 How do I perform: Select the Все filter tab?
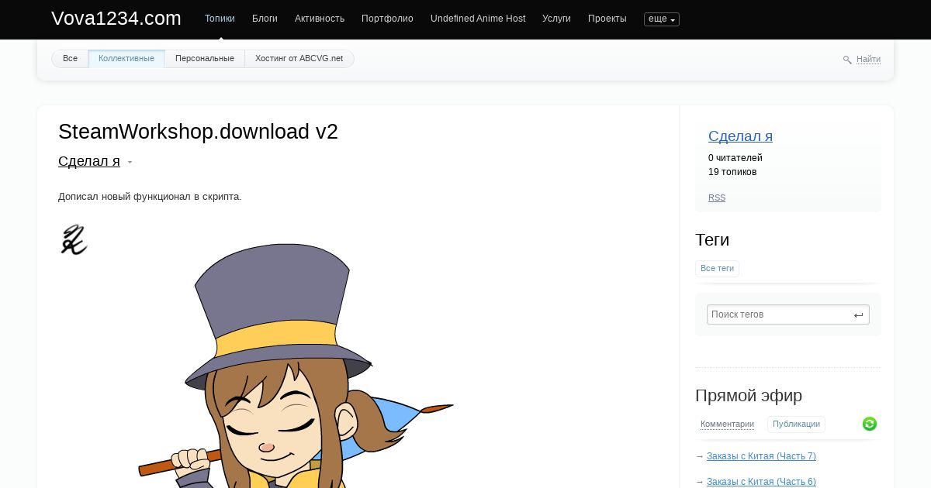pos(70,59)
